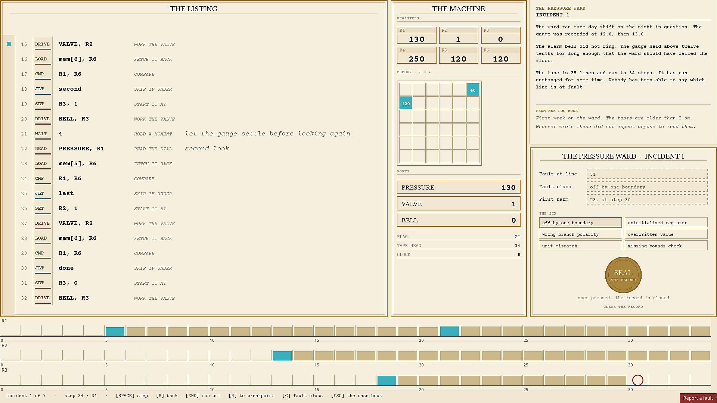The height and width of the screenshot is (403, 717).
Task: Click the PRESSURE port row
Action: (458, 187)
